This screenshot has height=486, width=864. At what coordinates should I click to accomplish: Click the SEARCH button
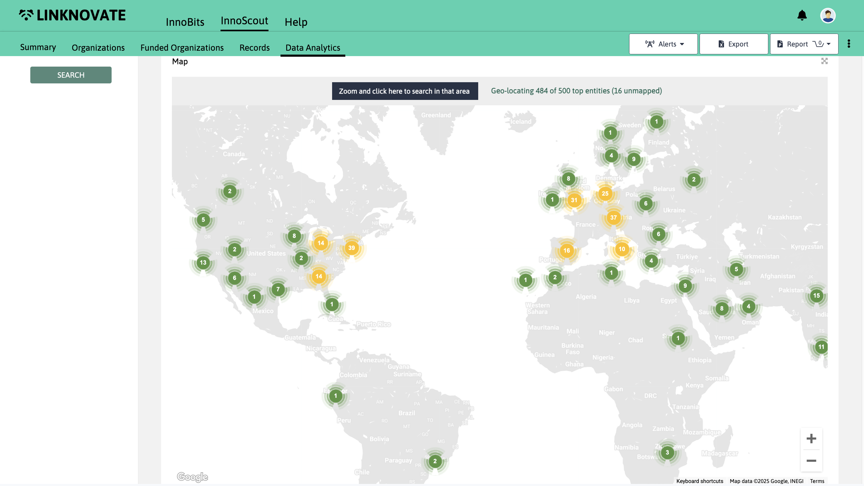[71, 75]
